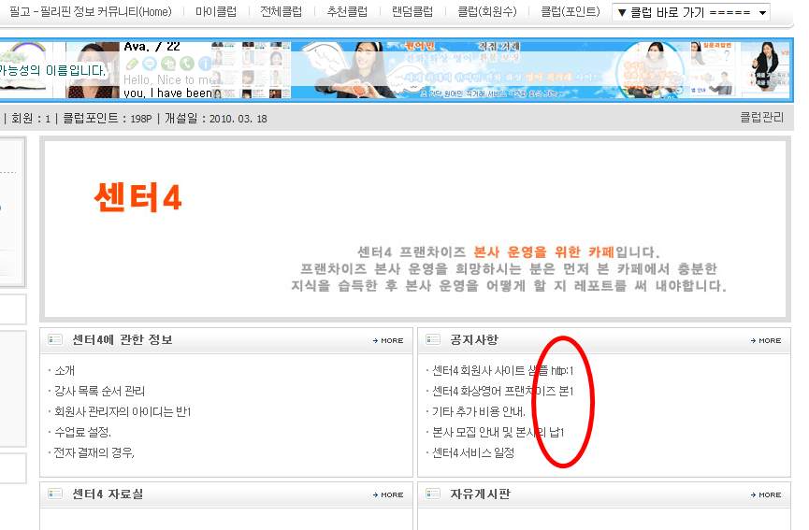Click the list icon beside 자유게시판
809x530 pixels.
tap(433, 494)
